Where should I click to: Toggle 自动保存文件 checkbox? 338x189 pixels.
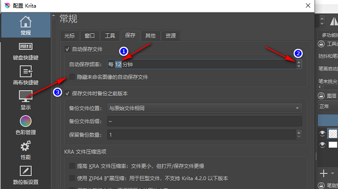67,49
